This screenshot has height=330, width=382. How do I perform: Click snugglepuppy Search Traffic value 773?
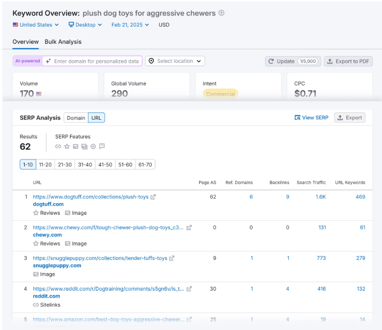point(321,258)
